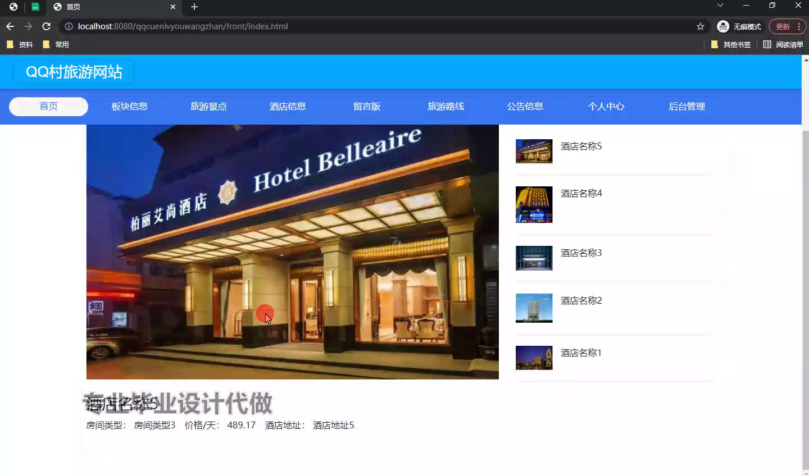Open the 资料 bookmark folder
The width and height of the screenshot is (809, 476).
point(20,44)
